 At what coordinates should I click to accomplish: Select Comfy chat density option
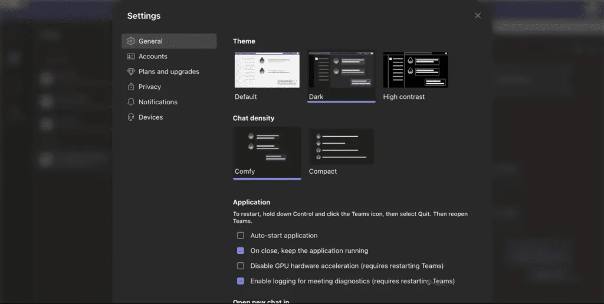267,147
